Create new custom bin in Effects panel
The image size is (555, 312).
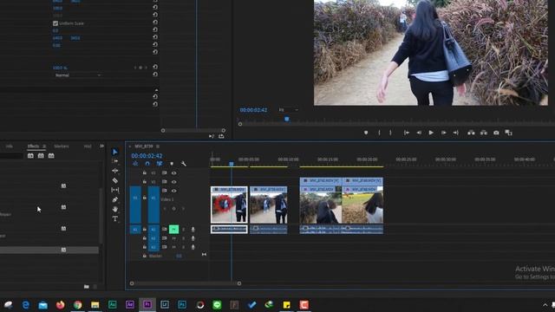pyautogui.click(x=87, y=287)
